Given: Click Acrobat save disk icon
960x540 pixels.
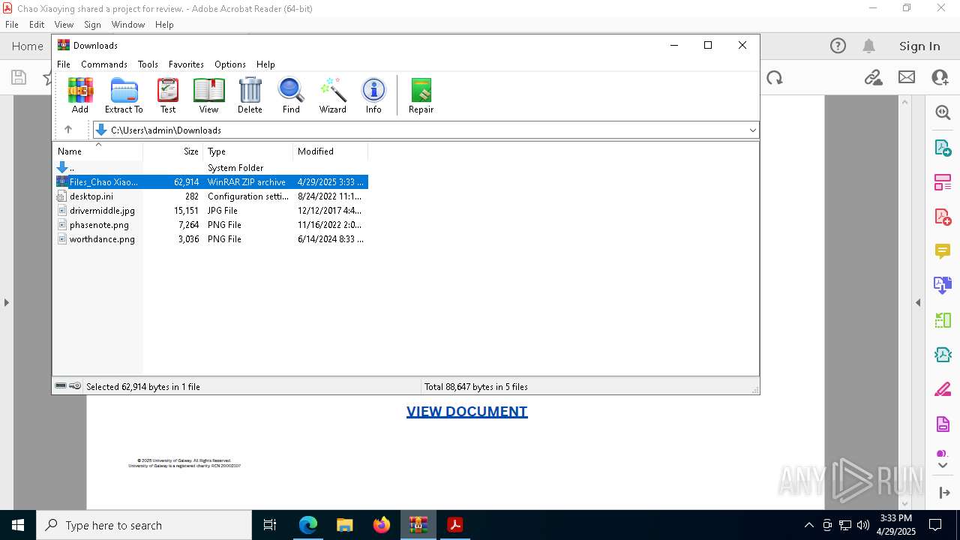Looking at the screenshot, I should coord(19,77).
